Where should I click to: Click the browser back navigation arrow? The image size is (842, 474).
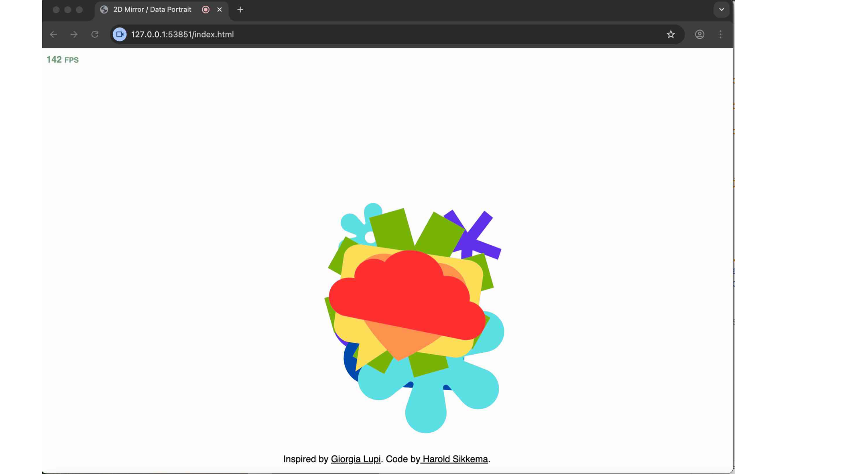pos(53,34)
